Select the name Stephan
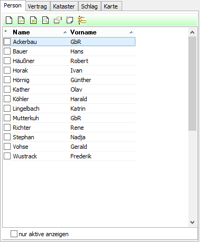Viewport: 200px width, 242px height. click(x=23, y=137)
